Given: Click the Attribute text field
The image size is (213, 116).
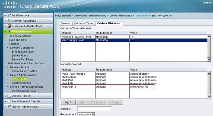Looking at the screenshot, I should 94,109.
